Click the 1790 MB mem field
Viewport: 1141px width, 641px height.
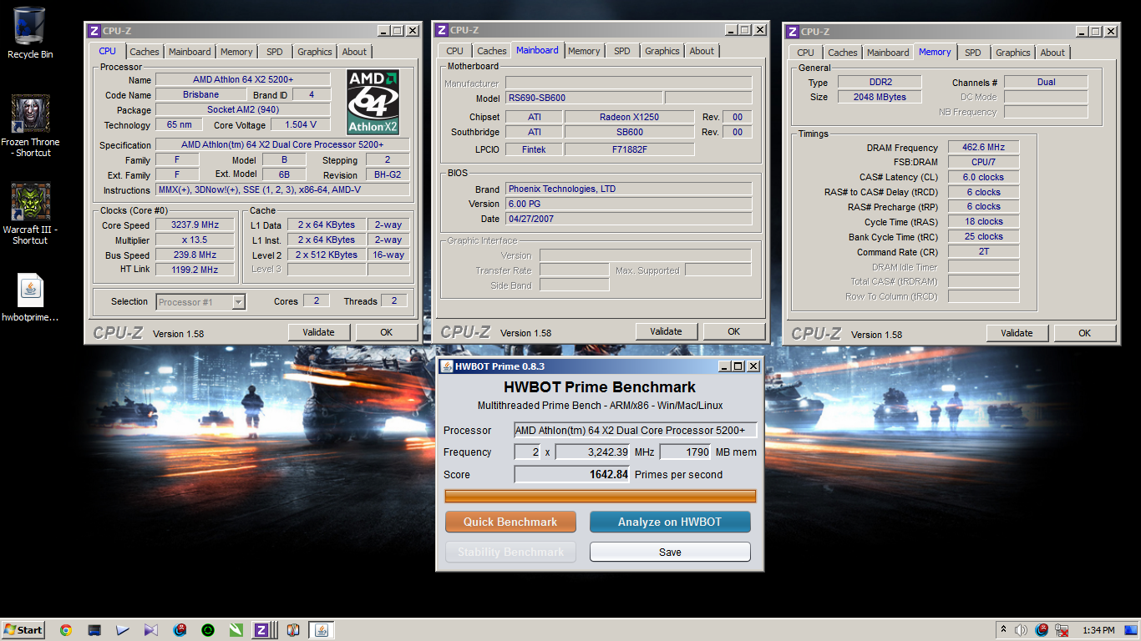(x=685, y=452)
